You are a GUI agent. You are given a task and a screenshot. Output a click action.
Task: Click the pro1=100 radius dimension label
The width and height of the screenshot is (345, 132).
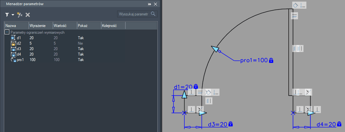click(x=254, y=60)
